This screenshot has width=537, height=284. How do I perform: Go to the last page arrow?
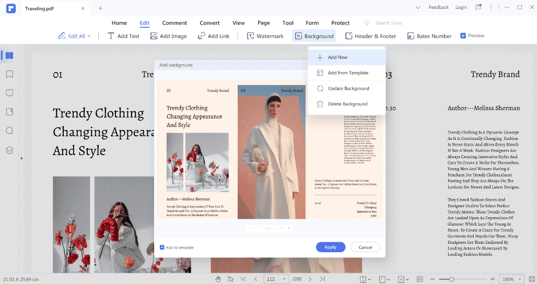(x=322, y=279)
